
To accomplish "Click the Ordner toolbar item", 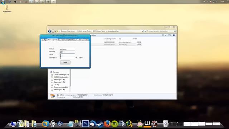I will pos(93,35).
